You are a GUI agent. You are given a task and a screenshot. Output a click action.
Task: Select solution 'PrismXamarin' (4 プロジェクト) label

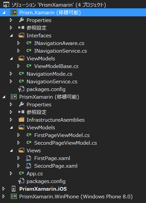tap(59, 5)
